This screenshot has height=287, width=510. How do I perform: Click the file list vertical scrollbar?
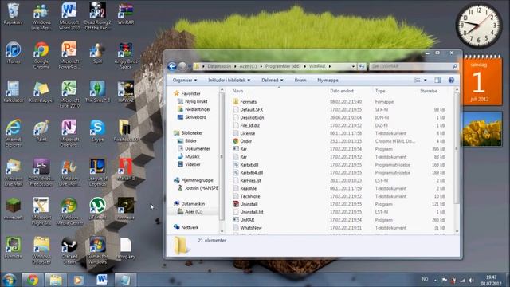click(457, 148)
